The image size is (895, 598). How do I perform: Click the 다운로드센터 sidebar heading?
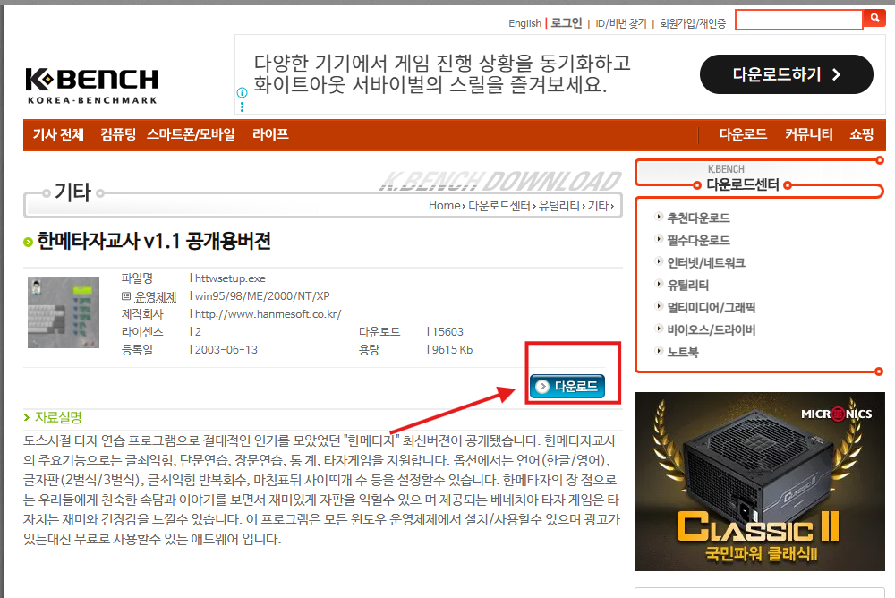click(743, 184)
